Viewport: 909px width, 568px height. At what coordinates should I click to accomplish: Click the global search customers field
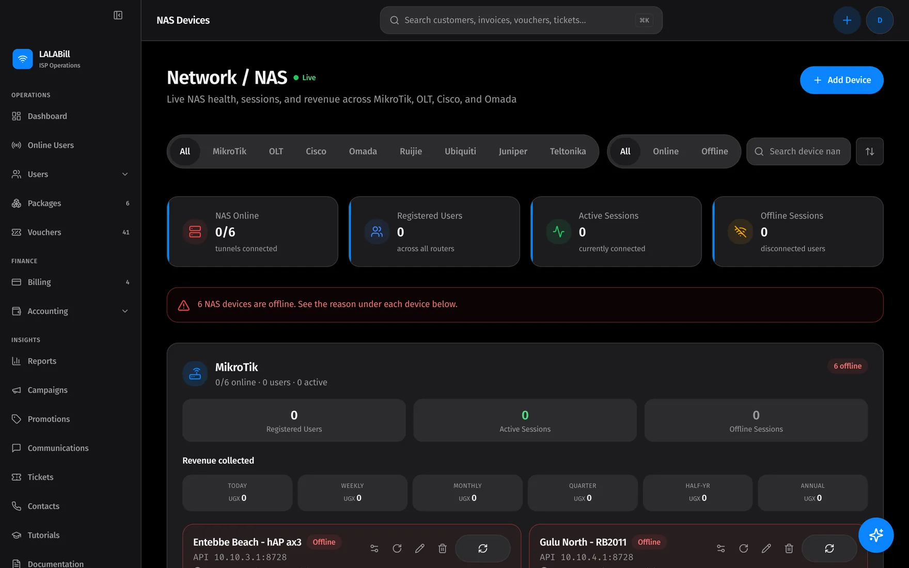pyautogui.click(x=521, y=20)
